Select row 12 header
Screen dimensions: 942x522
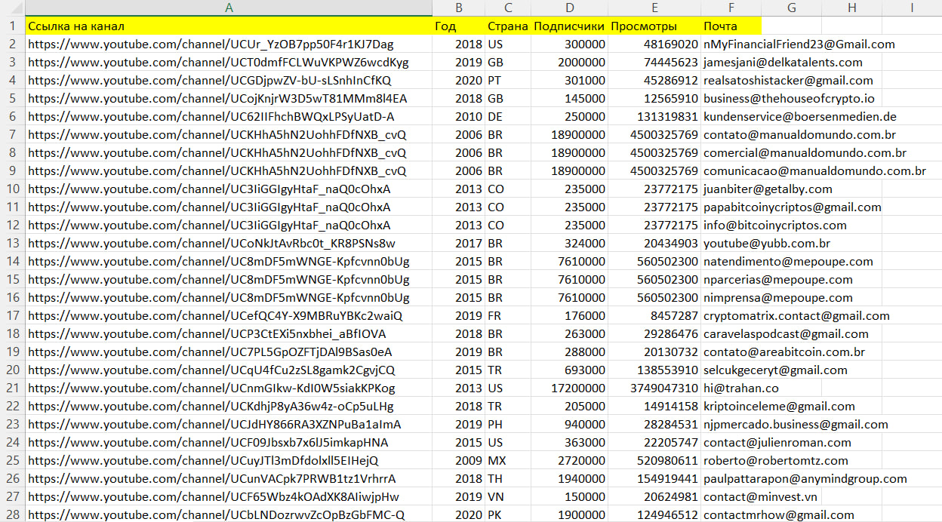click(12, 225)
